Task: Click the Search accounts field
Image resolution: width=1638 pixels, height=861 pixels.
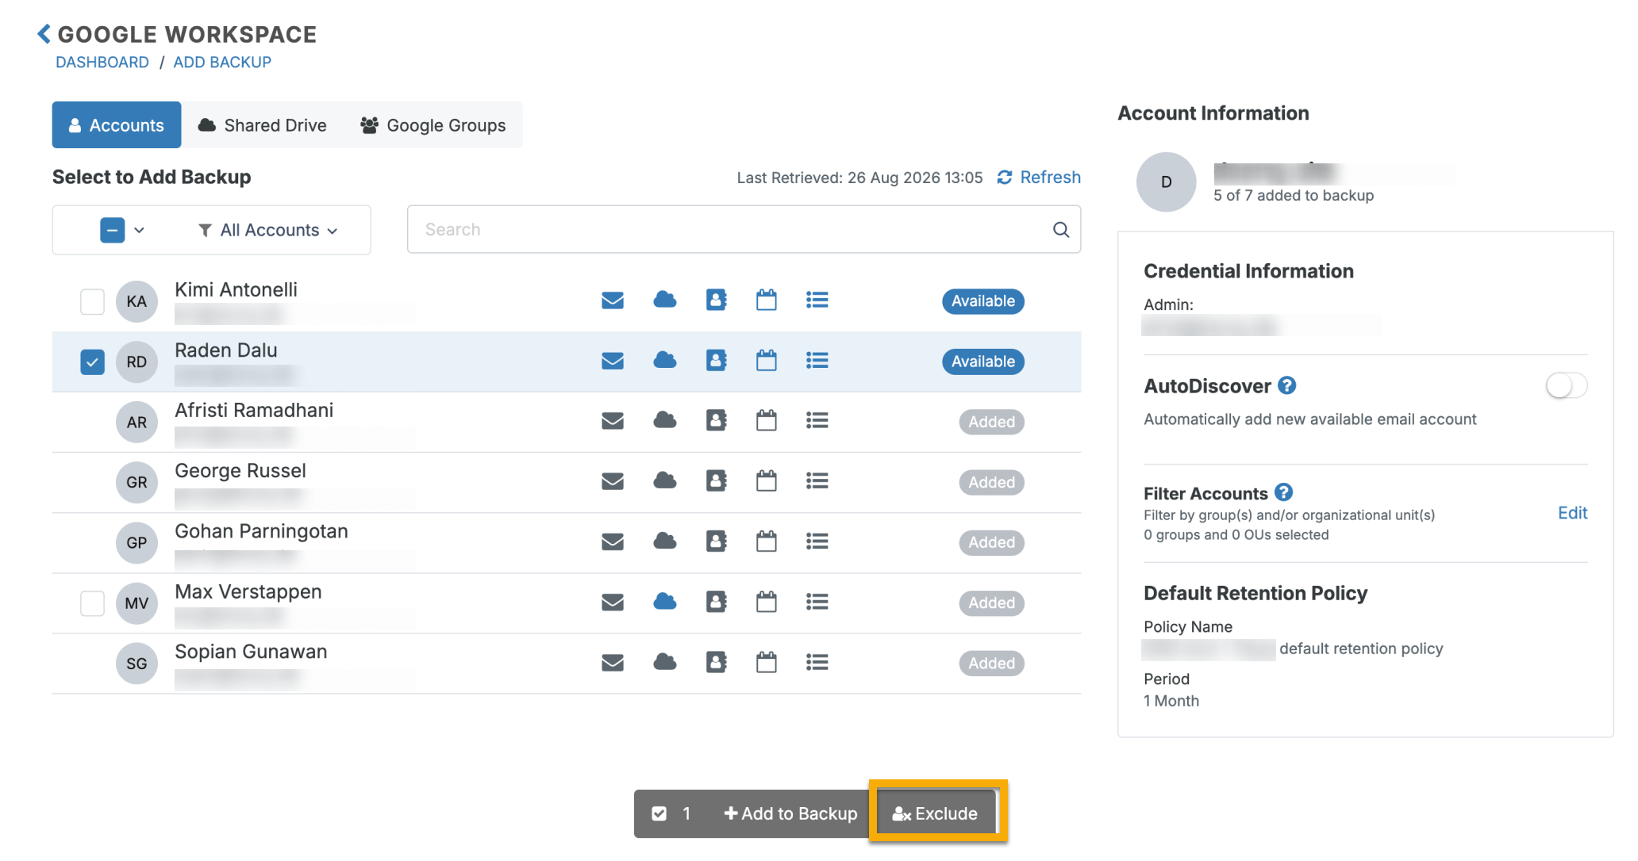Action: coord(744,230)
